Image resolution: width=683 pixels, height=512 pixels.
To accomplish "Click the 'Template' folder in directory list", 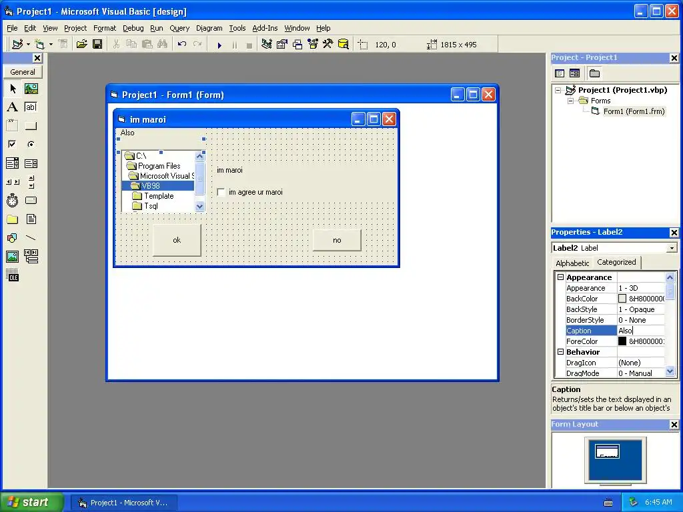I will 159,196.
